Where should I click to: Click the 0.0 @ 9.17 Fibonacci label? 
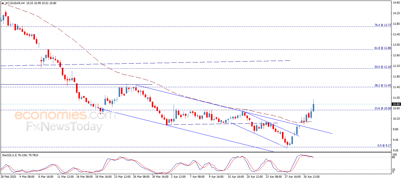pos(384,146)
